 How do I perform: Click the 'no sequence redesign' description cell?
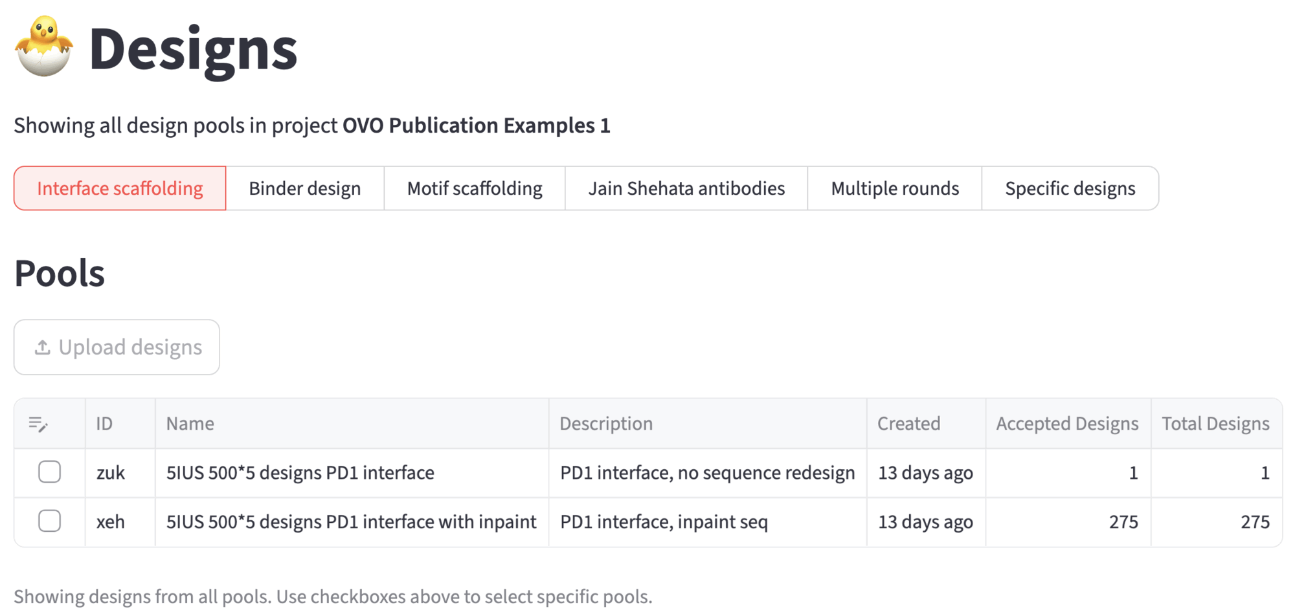[707, 473]
